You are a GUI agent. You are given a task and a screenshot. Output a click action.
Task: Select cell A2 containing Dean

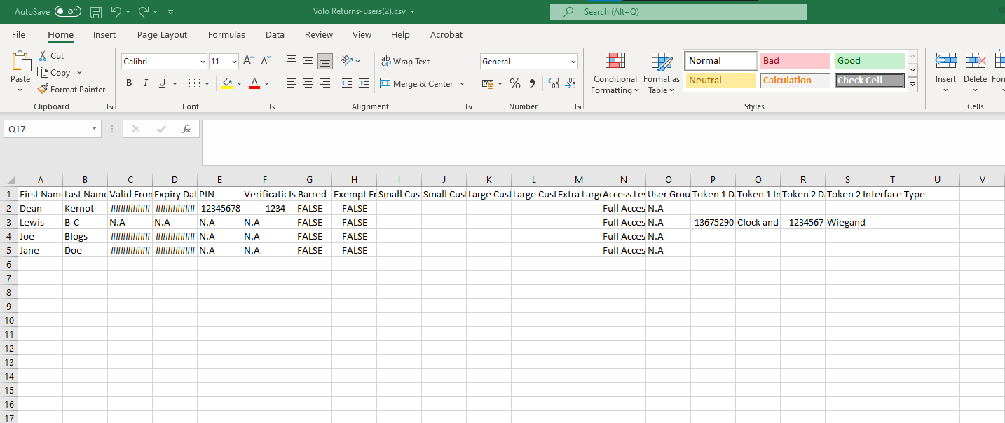40,208
